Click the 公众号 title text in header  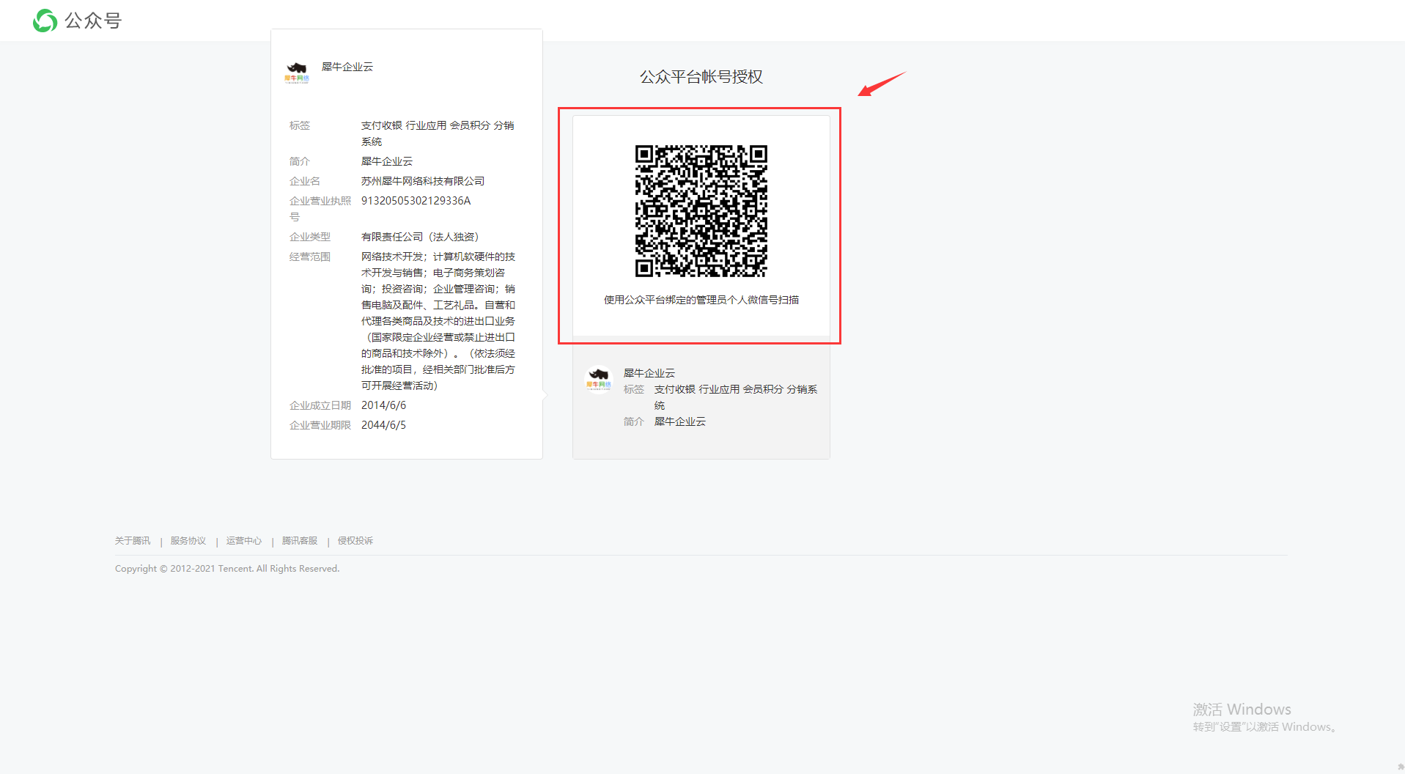[x=93, y=21]
